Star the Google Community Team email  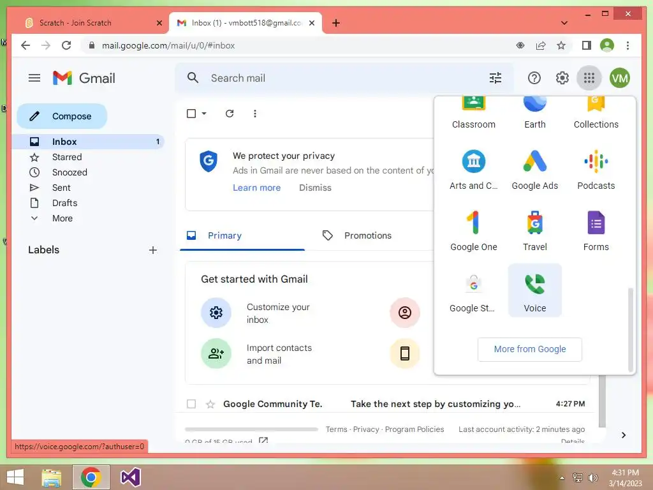coord(210,404)
